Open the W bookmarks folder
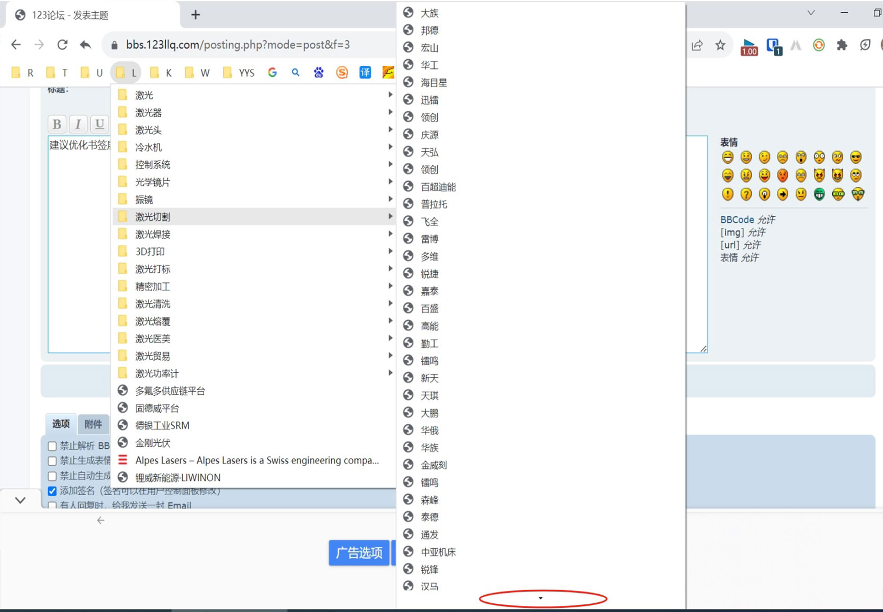Image resolution: width=883 pixels, height=612 pixels. pyautogui.click(x=197, y=72)
